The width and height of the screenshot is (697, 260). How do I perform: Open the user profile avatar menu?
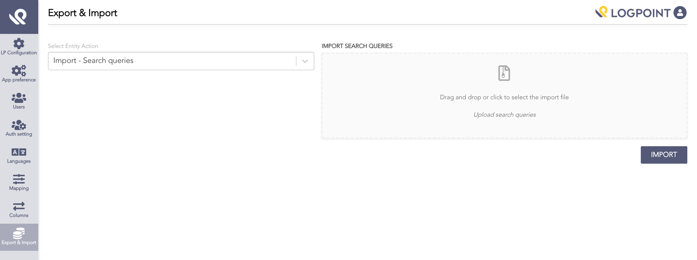coord(680,13)
